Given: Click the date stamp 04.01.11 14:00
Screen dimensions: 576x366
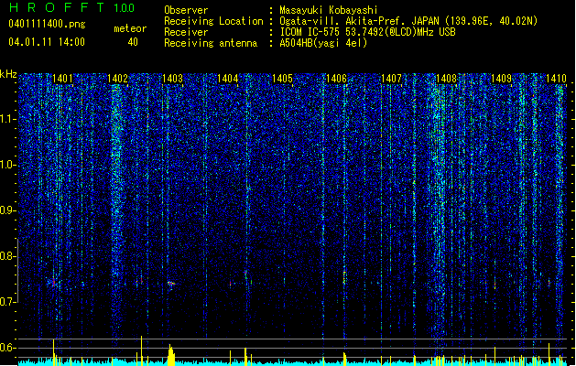Looking at the screenshot, I should click(x=47, y=42).
